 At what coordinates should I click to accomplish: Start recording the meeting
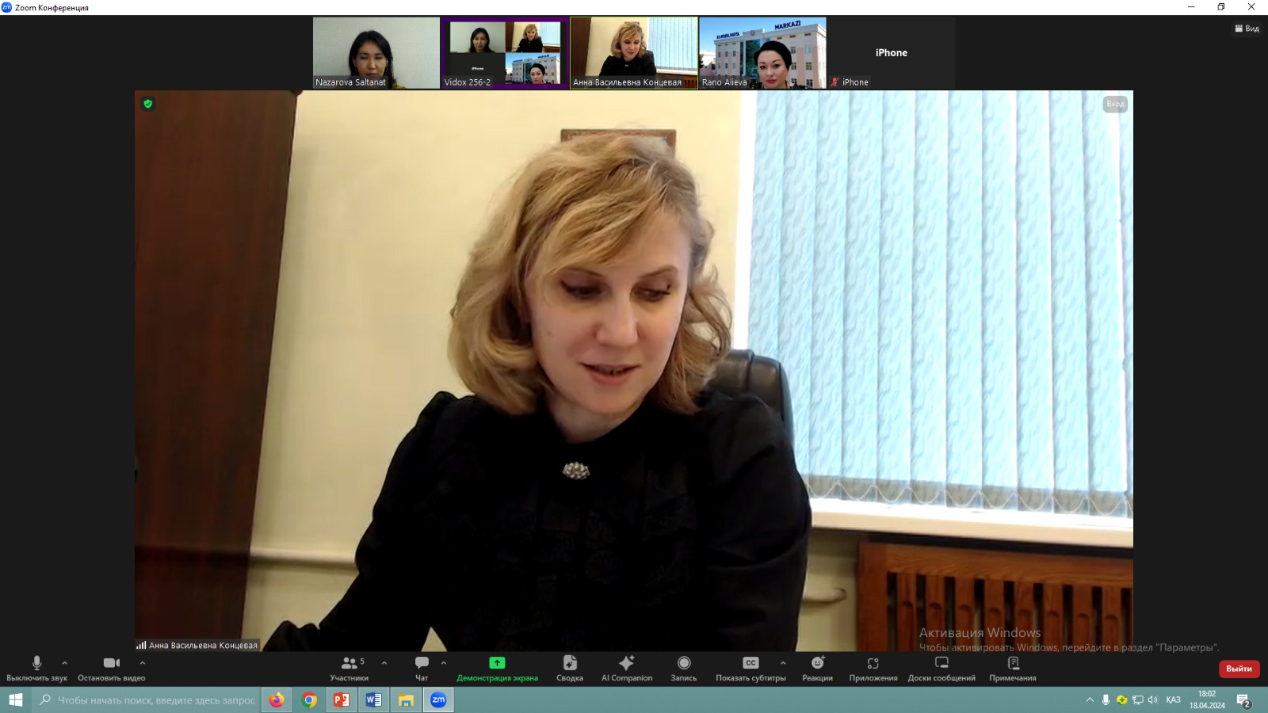click(x=684, y=664)
